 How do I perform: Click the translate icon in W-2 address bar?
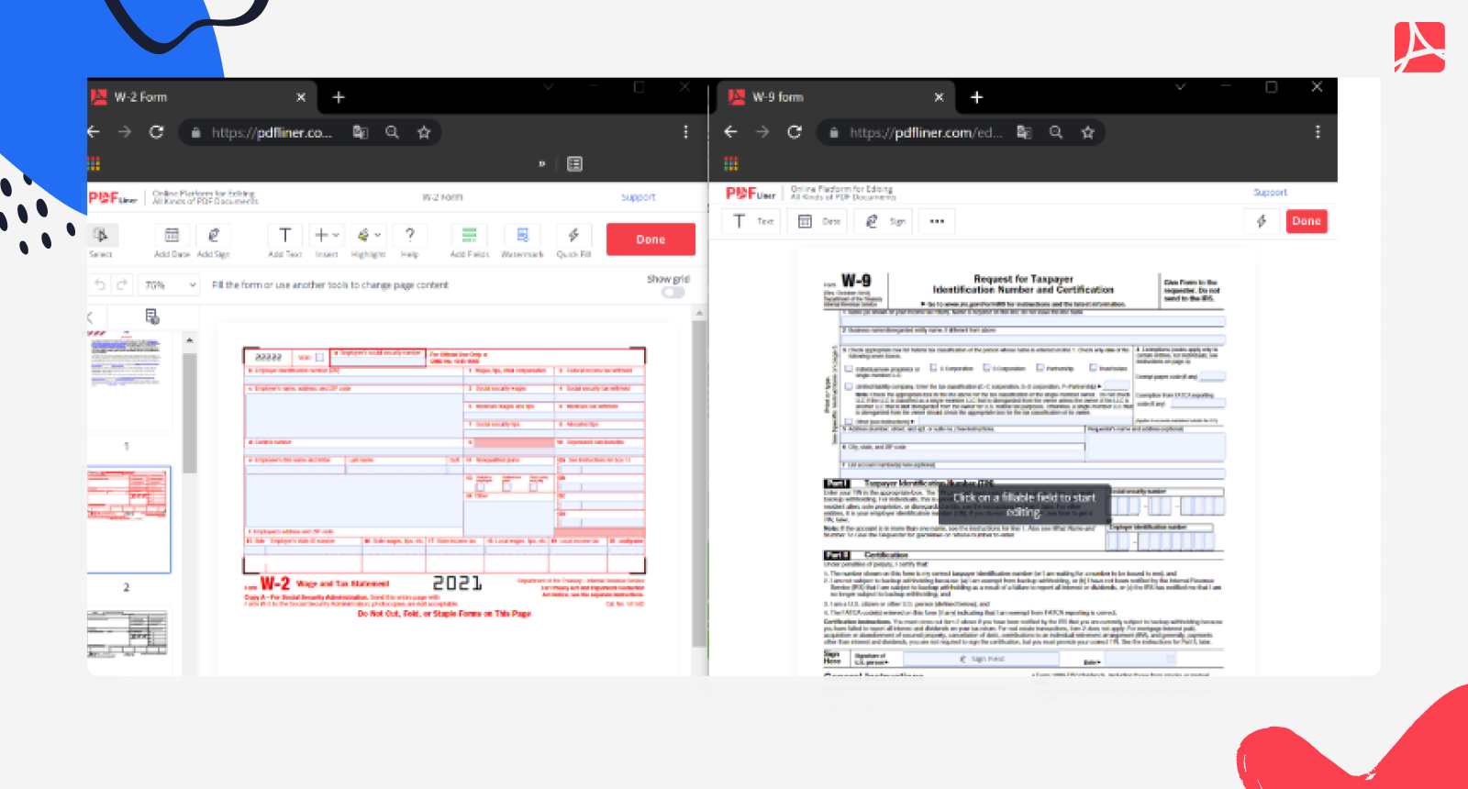pyautogui.click(x=361, y=132)
